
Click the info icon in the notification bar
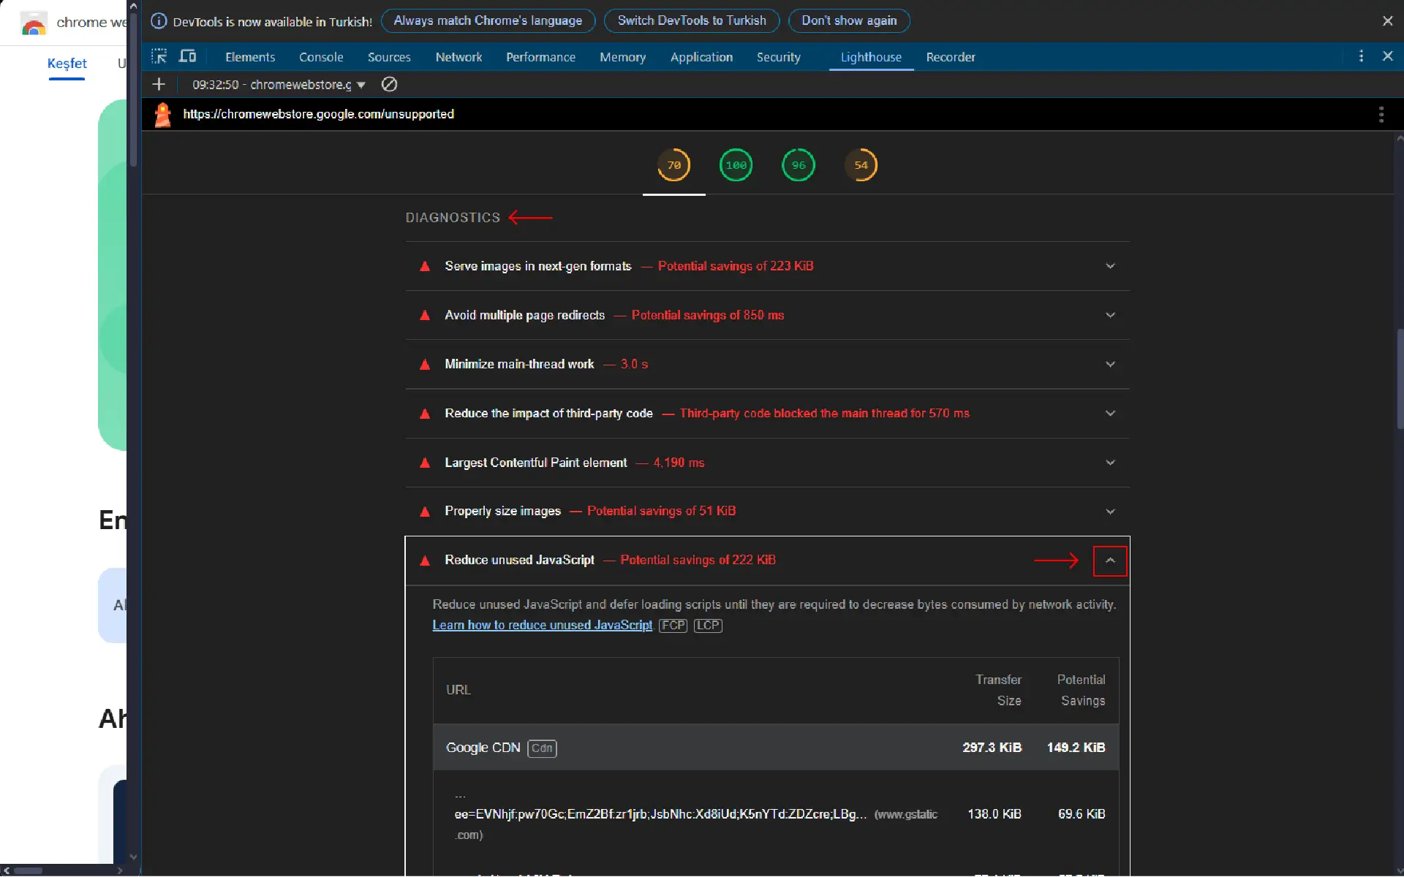pyautogui.click(x=159, y=21)
